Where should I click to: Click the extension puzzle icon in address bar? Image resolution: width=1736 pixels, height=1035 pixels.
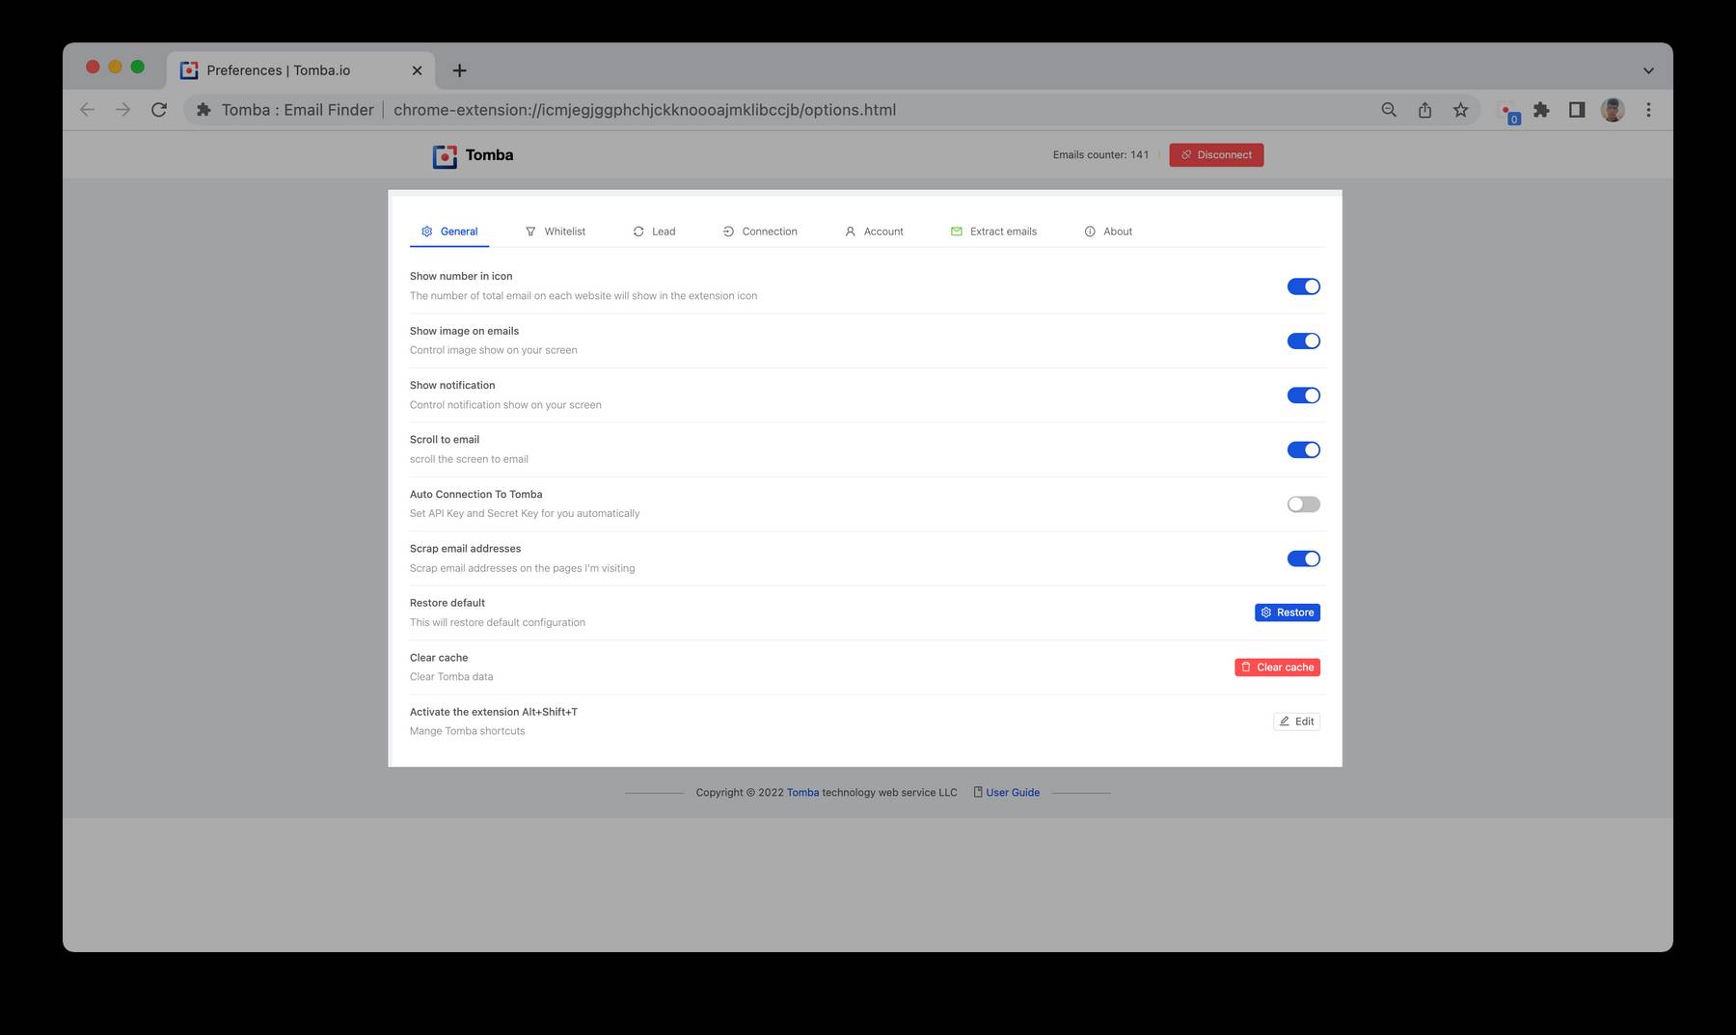(x=203, y=110)
